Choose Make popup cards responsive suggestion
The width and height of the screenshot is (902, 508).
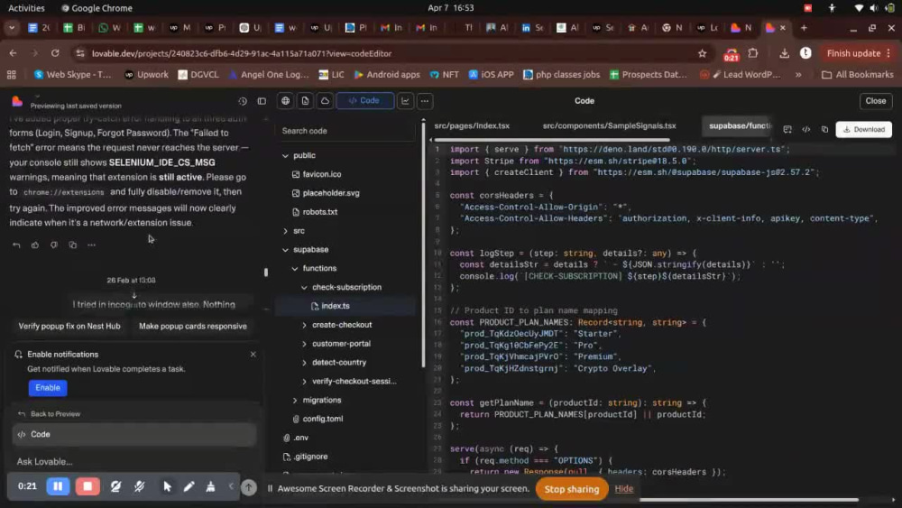193,327
